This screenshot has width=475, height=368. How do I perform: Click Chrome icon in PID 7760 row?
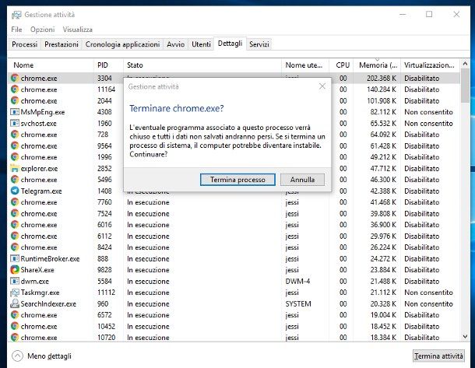point(15,202)
